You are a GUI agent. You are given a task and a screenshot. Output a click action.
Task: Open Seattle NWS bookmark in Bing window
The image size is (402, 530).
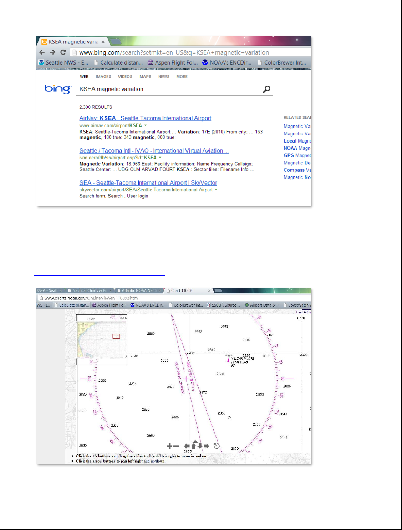click(63, 62)
